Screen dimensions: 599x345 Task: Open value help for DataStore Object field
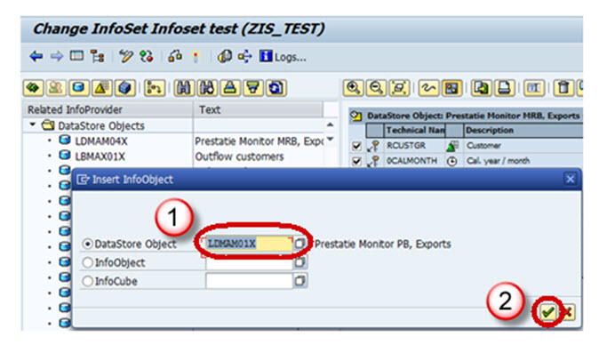click(x=299, y=244)
